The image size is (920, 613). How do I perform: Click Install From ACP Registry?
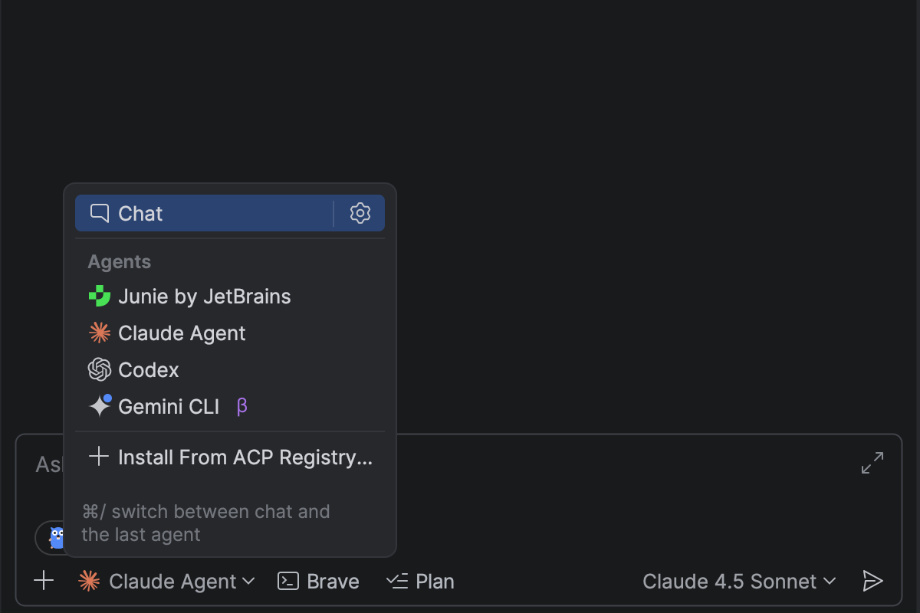[x=244, y=457]
